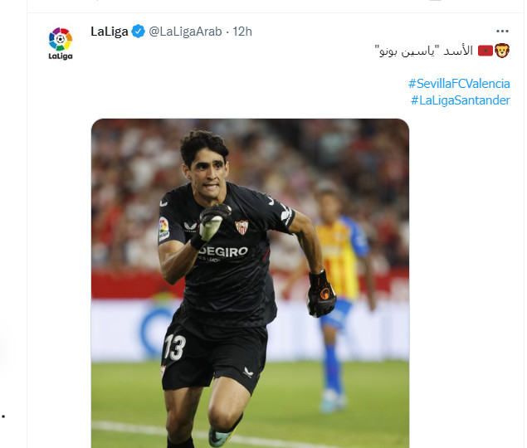Open the #SevillaFCValencia hashtag
Screen dimensions: 527x448
[459, 83]
